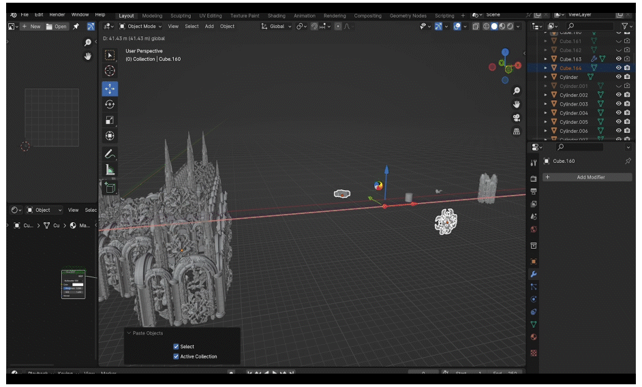The height and width of the screenshot is (387, 642).
Task: Activate the Move tool
Action: tap(110, 89)
